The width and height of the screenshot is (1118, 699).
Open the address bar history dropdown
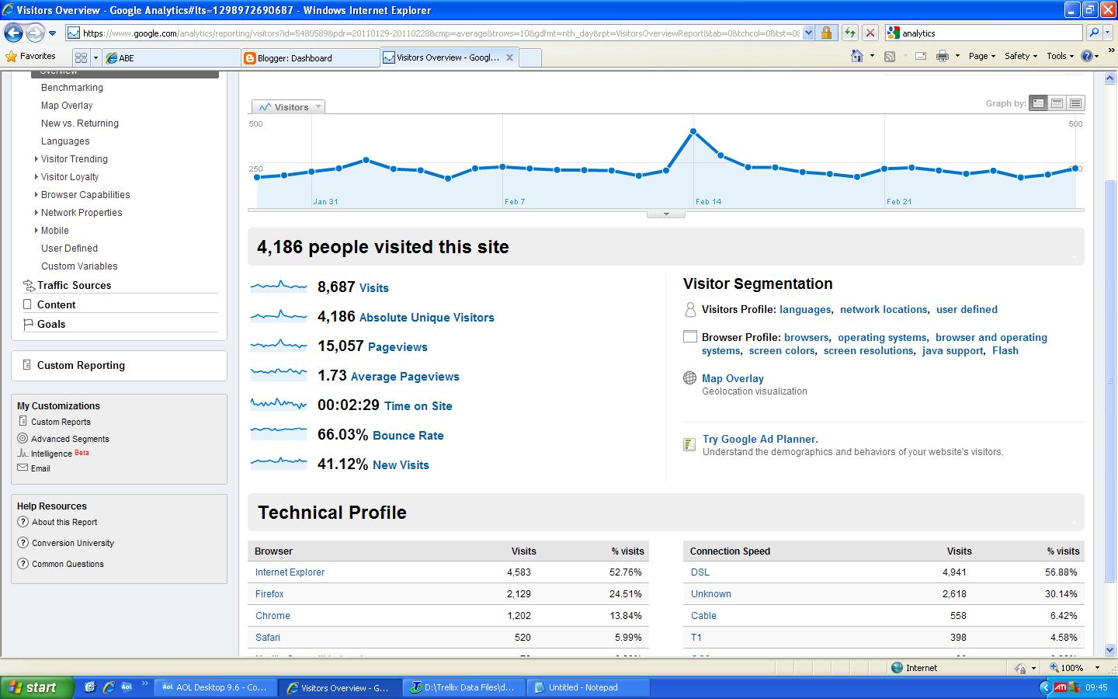coord(808,33)
